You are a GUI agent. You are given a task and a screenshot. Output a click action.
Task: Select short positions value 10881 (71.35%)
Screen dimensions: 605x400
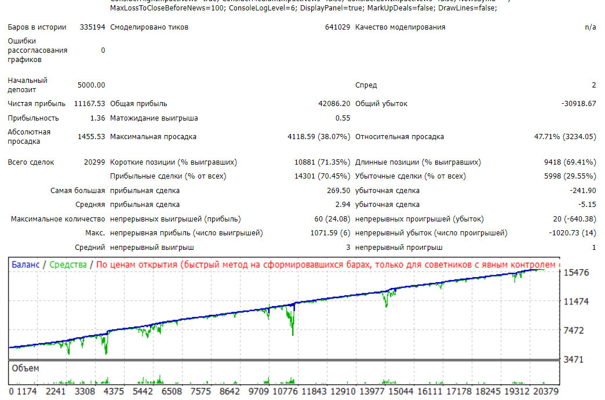pyautogui.click(x=322, y=162)
